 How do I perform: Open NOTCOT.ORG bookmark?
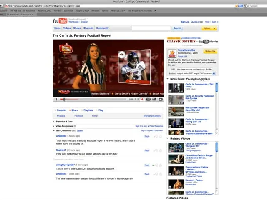click(x=45, y=11)
